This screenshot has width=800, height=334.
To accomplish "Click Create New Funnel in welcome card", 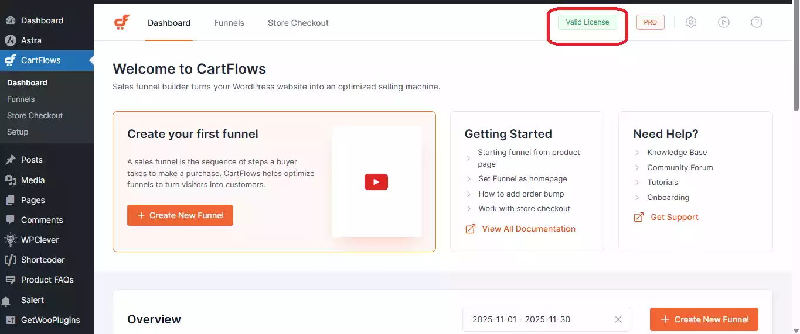I will click(180, 215).
